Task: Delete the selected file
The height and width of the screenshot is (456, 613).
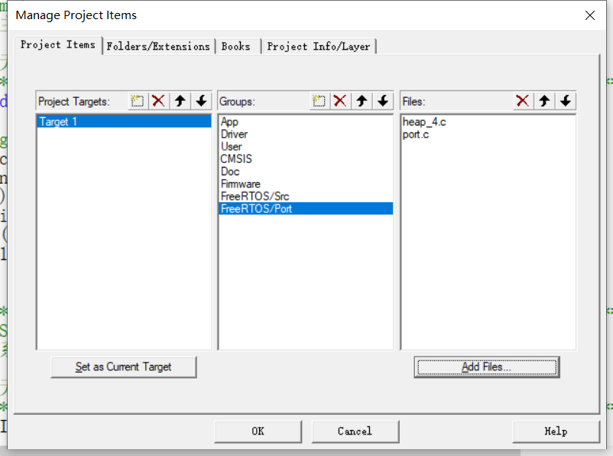Action: point(523,101)
